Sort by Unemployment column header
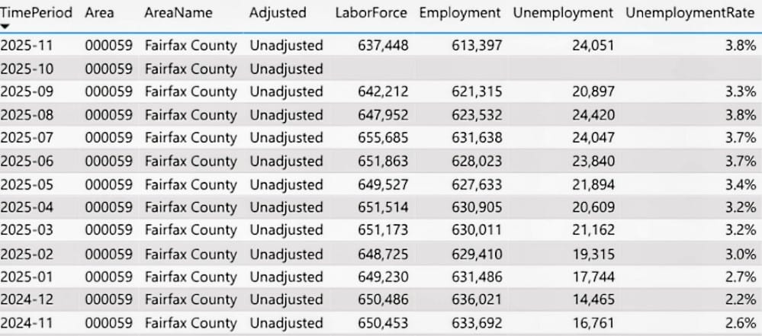The image size is (762, 336). click(563, 13)
